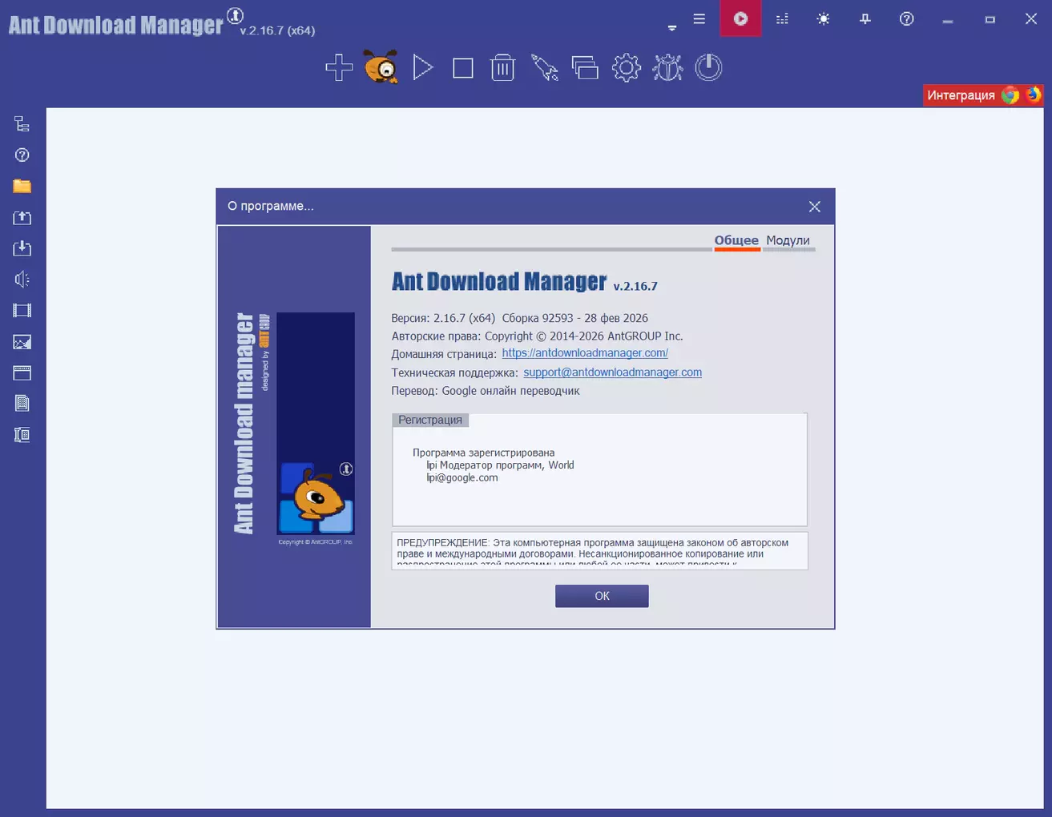Toggle the pin window on top icon
The width and height of the screenshot is (1052, 817).
coord(865,18)
